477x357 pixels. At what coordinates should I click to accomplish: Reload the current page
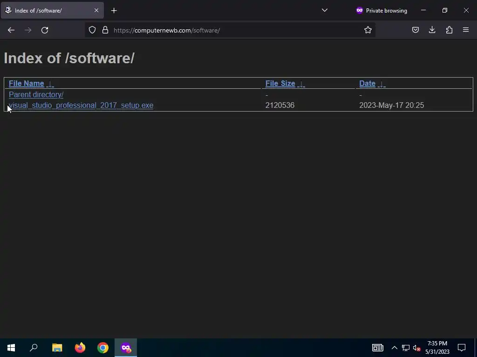(x=45, y=30)
